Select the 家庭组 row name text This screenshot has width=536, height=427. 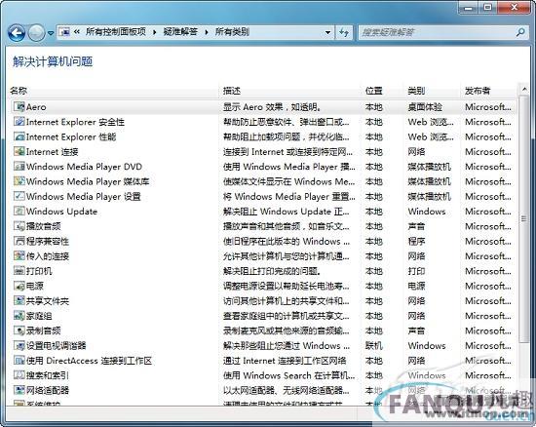[39, 316]
